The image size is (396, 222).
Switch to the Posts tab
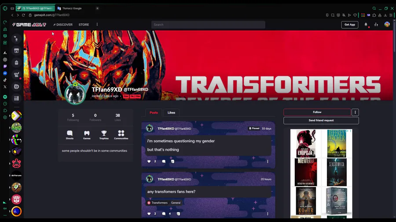tap(154, 112)
